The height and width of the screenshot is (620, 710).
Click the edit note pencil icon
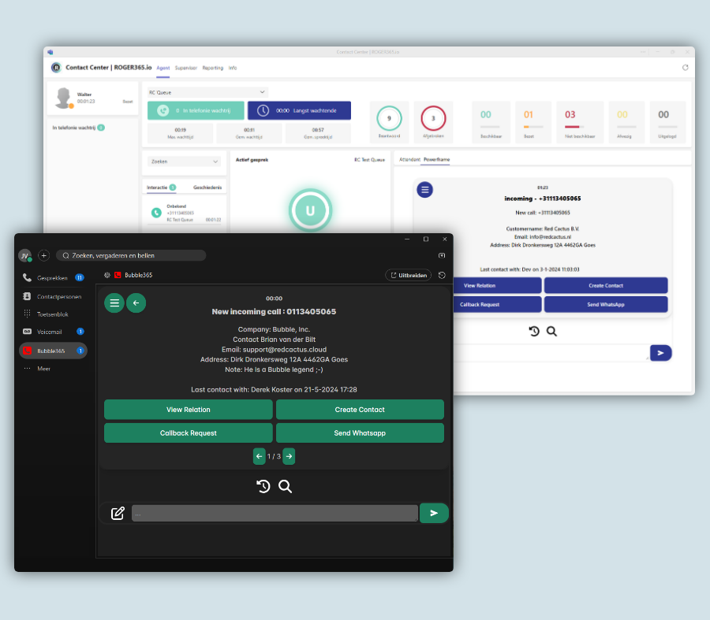[118, 514]
